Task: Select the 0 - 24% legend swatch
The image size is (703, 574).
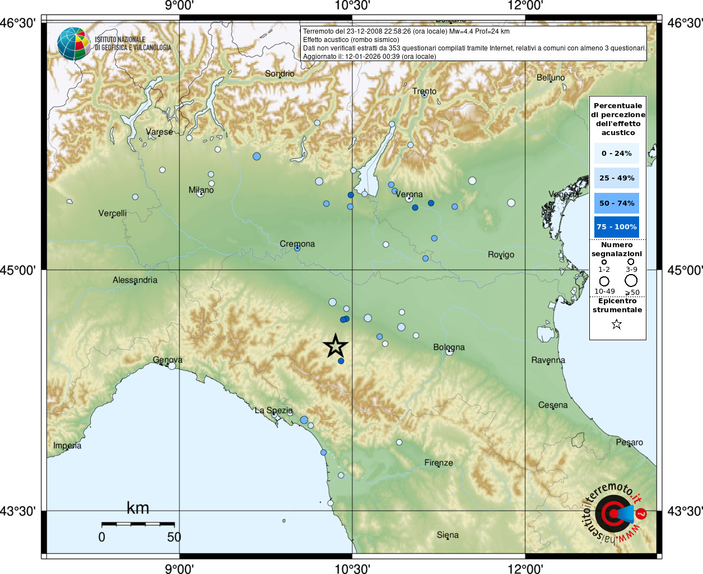Action: pos(616,153)
